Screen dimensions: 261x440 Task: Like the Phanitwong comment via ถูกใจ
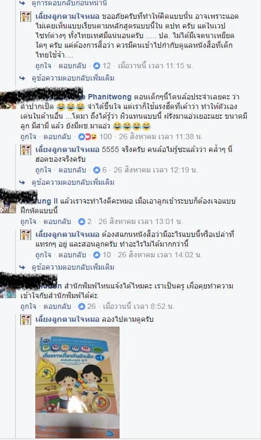point(28,137)
